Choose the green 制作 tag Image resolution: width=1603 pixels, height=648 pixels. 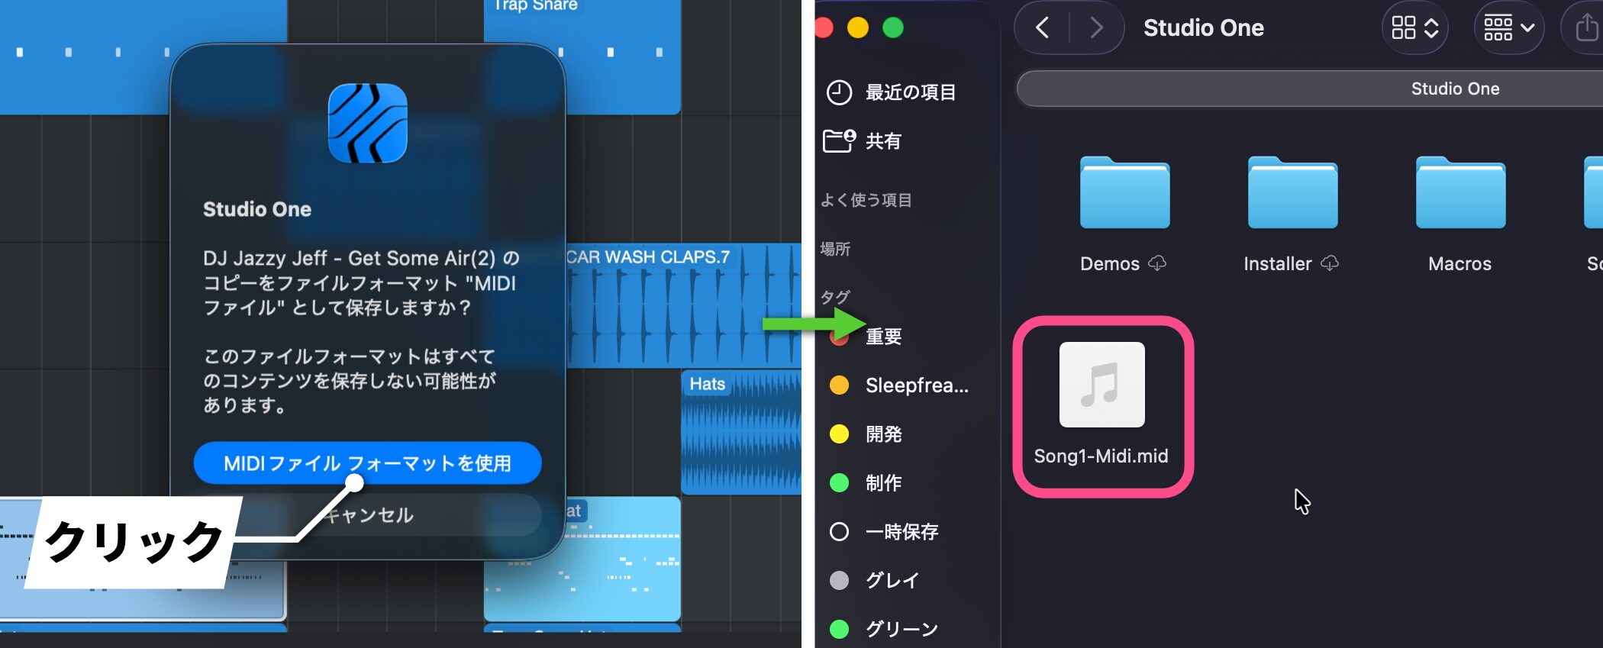point(883,483)
